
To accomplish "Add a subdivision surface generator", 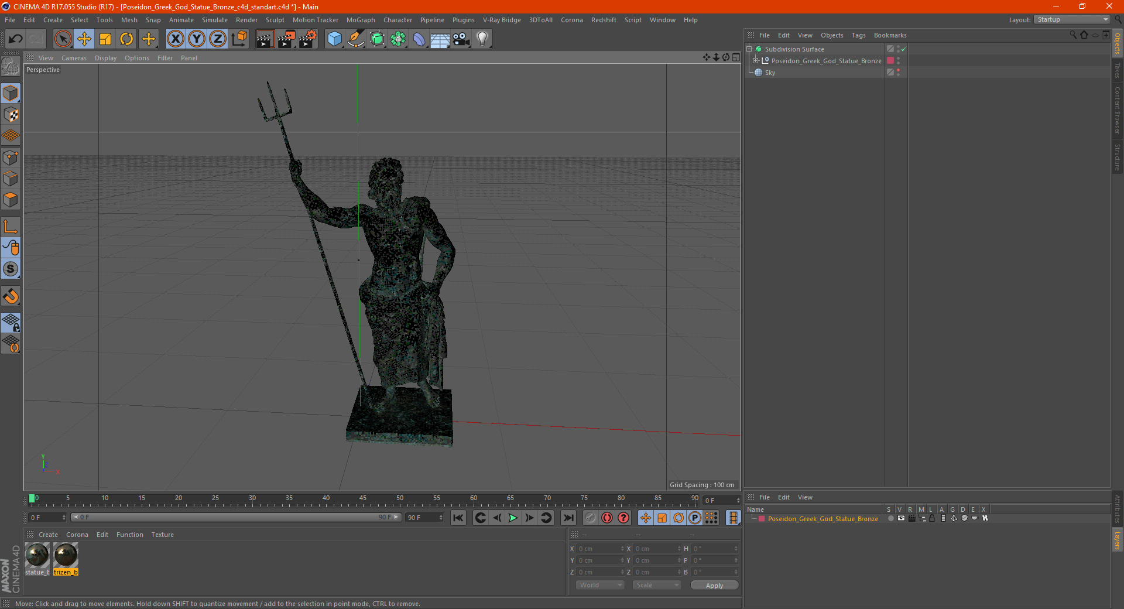I will [377, 39].
